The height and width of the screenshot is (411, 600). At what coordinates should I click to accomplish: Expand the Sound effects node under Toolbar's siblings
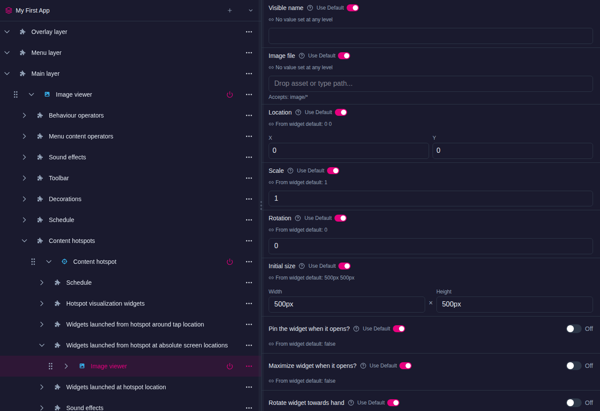coord(24,157)
